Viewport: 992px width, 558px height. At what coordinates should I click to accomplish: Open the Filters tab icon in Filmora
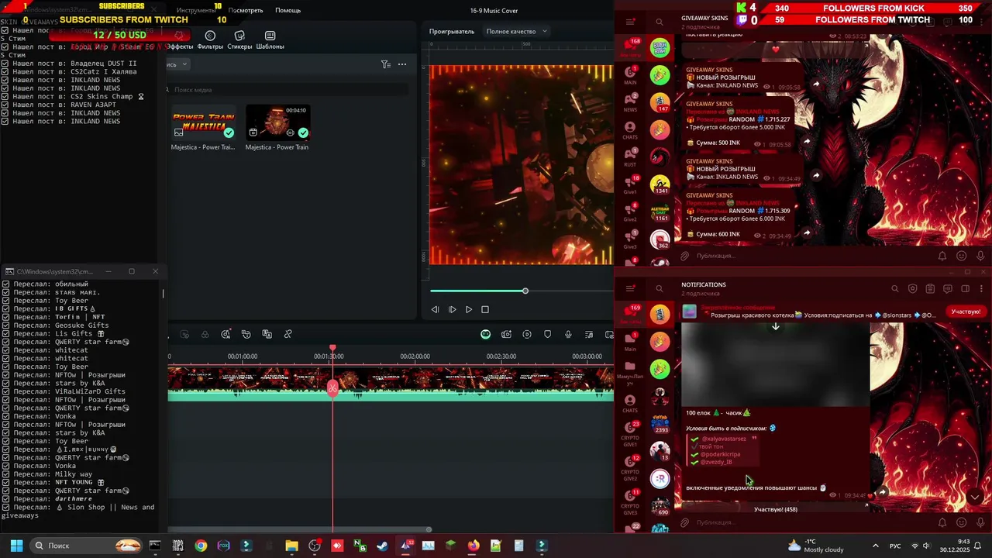click(x=210, y=36)
